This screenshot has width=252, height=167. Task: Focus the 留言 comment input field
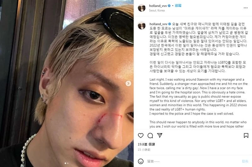(x=193, y=161)
